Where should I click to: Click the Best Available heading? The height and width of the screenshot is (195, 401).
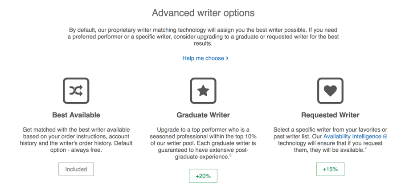[76, 115]
